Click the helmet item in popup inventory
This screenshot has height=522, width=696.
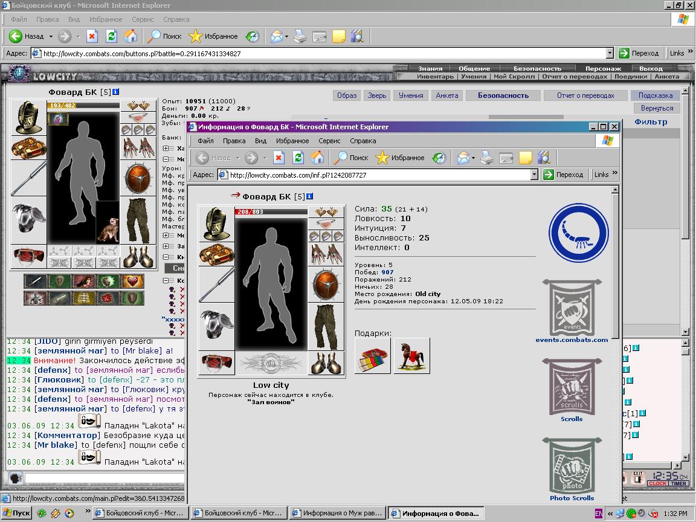(x=216, y=224)
